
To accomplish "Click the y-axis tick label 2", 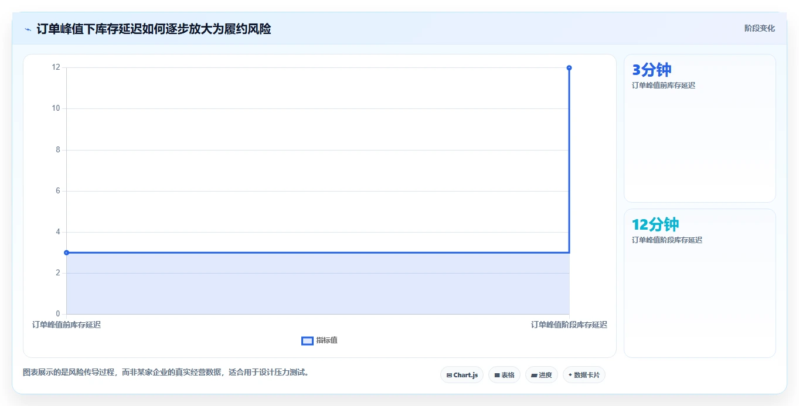I will coord(58,273).
